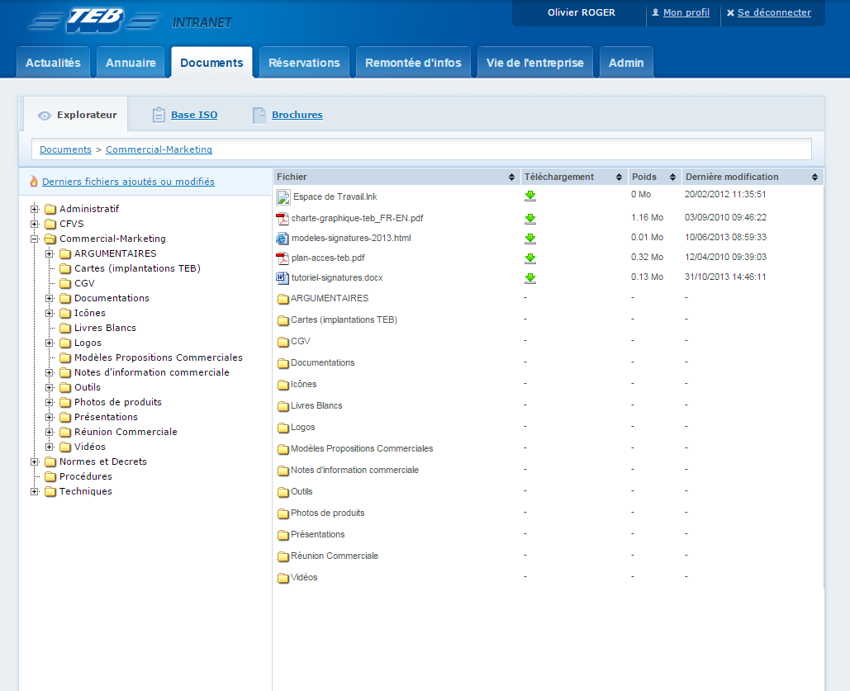This screenshot has width=850, height=691.
Task: Open the Mon profil link
Action: point(686,13)
